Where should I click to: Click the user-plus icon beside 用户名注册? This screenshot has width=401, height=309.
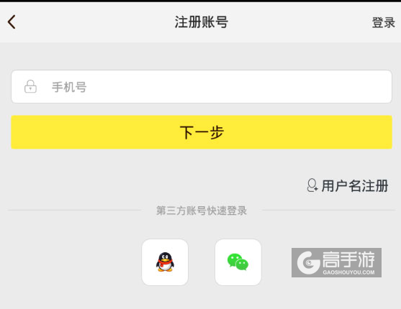pos(312,185)
